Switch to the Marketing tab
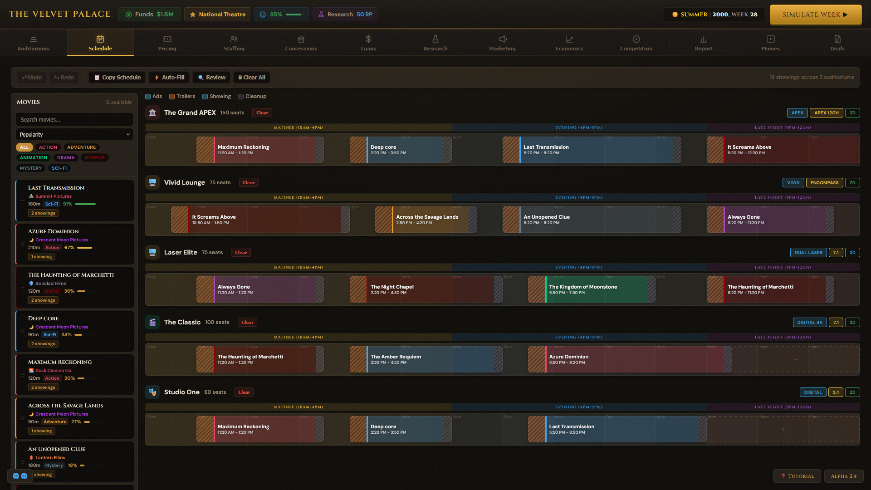The image size is (871, 490). [x=502, y=43]
